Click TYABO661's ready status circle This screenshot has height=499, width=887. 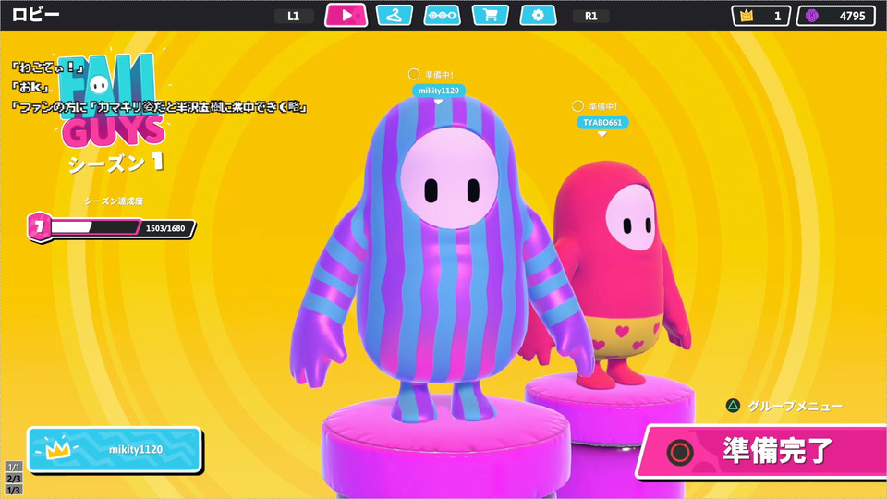click(577, 105)
